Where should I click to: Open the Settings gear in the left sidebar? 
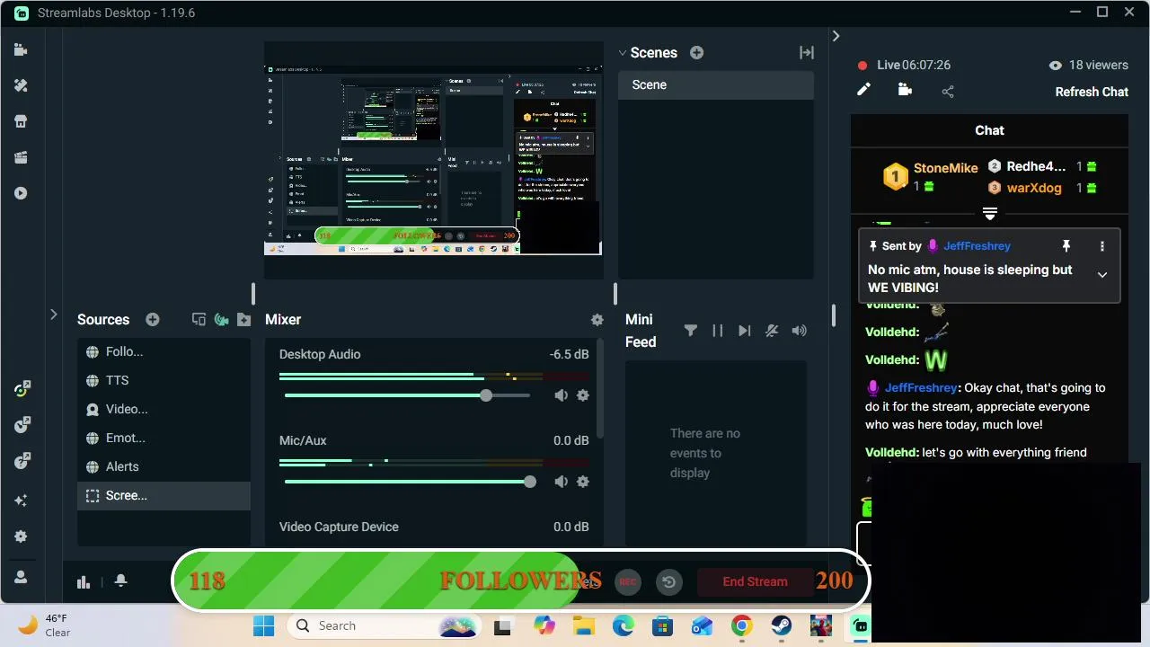coord(21,536)
